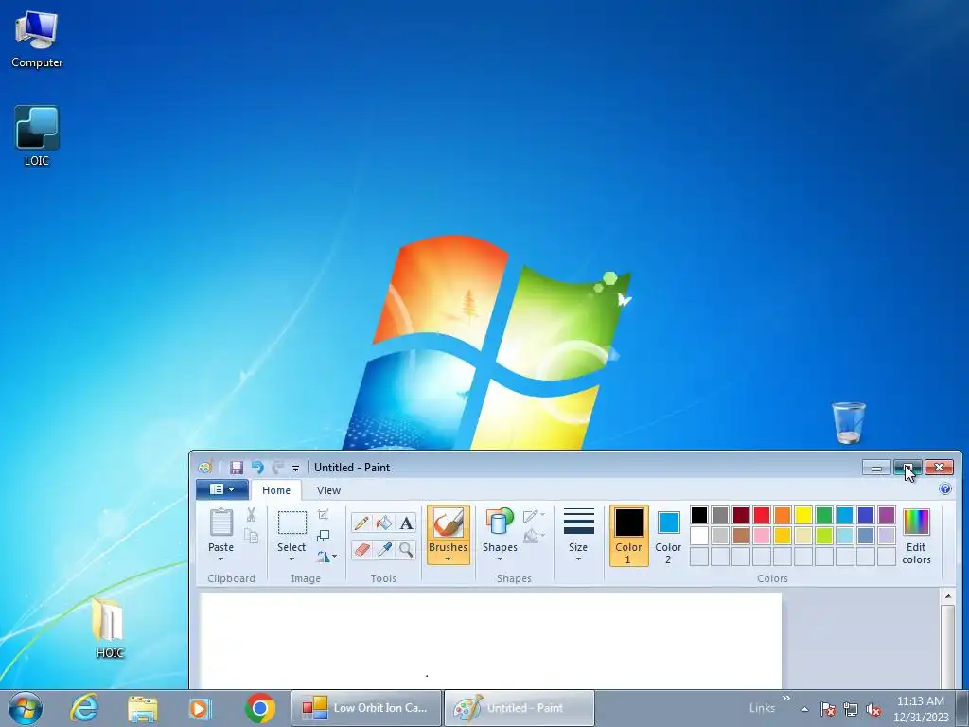Click the Redo arrow in title bar

[x=277, y=468]
